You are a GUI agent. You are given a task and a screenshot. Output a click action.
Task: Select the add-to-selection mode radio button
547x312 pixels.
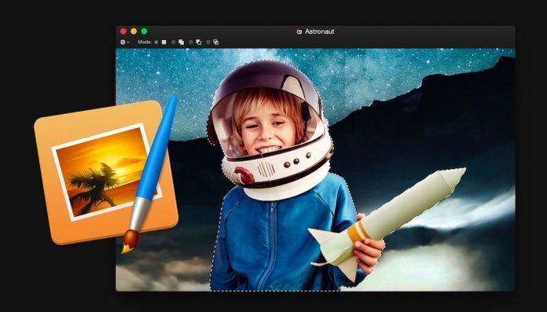(174, 42)
